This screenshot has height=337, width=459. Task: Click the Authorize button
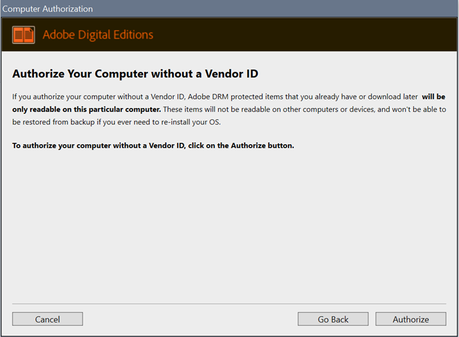[410, 319]
